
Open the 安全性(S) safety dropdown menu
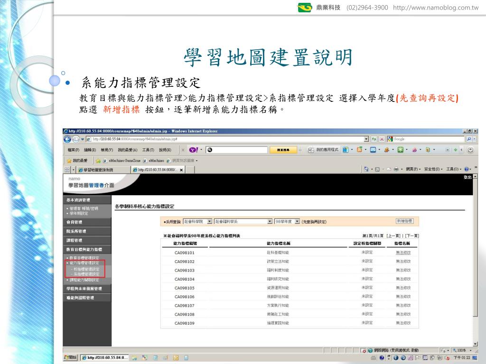point(433,169)
